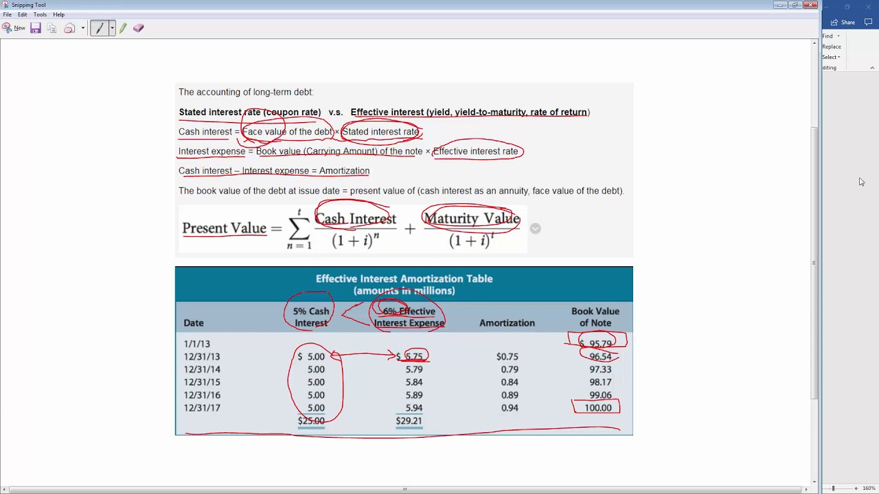Select the Pen tool
Screen dimensions: 879x494
[x=100, y=28]
